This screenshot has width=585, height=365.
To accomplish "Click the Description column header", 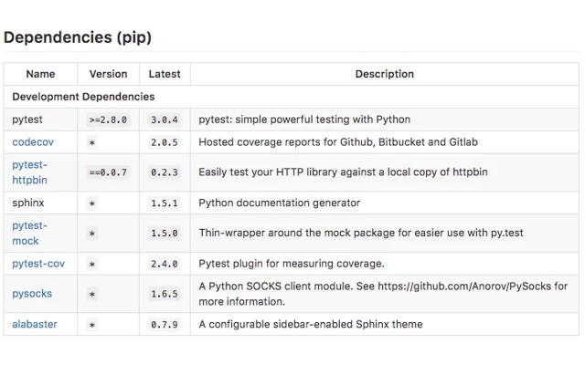I will [x=384, y=74].
